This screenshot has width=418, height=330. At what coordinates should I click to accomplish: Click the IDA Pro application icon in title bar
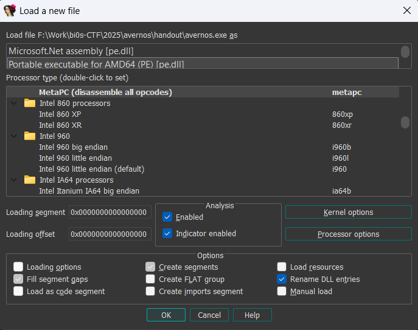click(x=10, y=11)
